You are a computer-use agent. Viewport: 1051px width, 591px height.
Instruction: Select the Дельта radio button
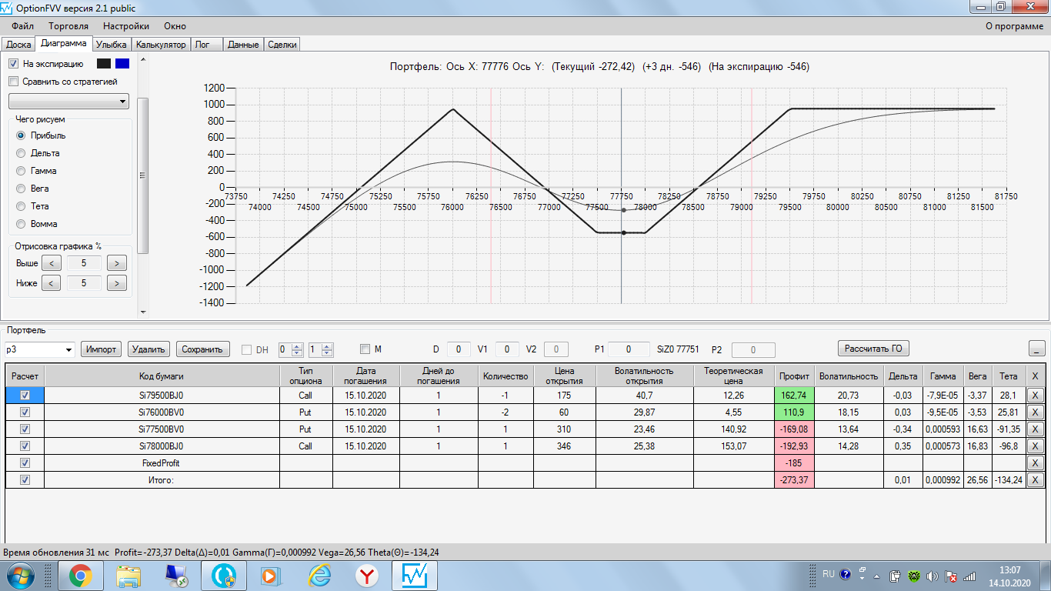pyautogui.click(x=21, y=153)
